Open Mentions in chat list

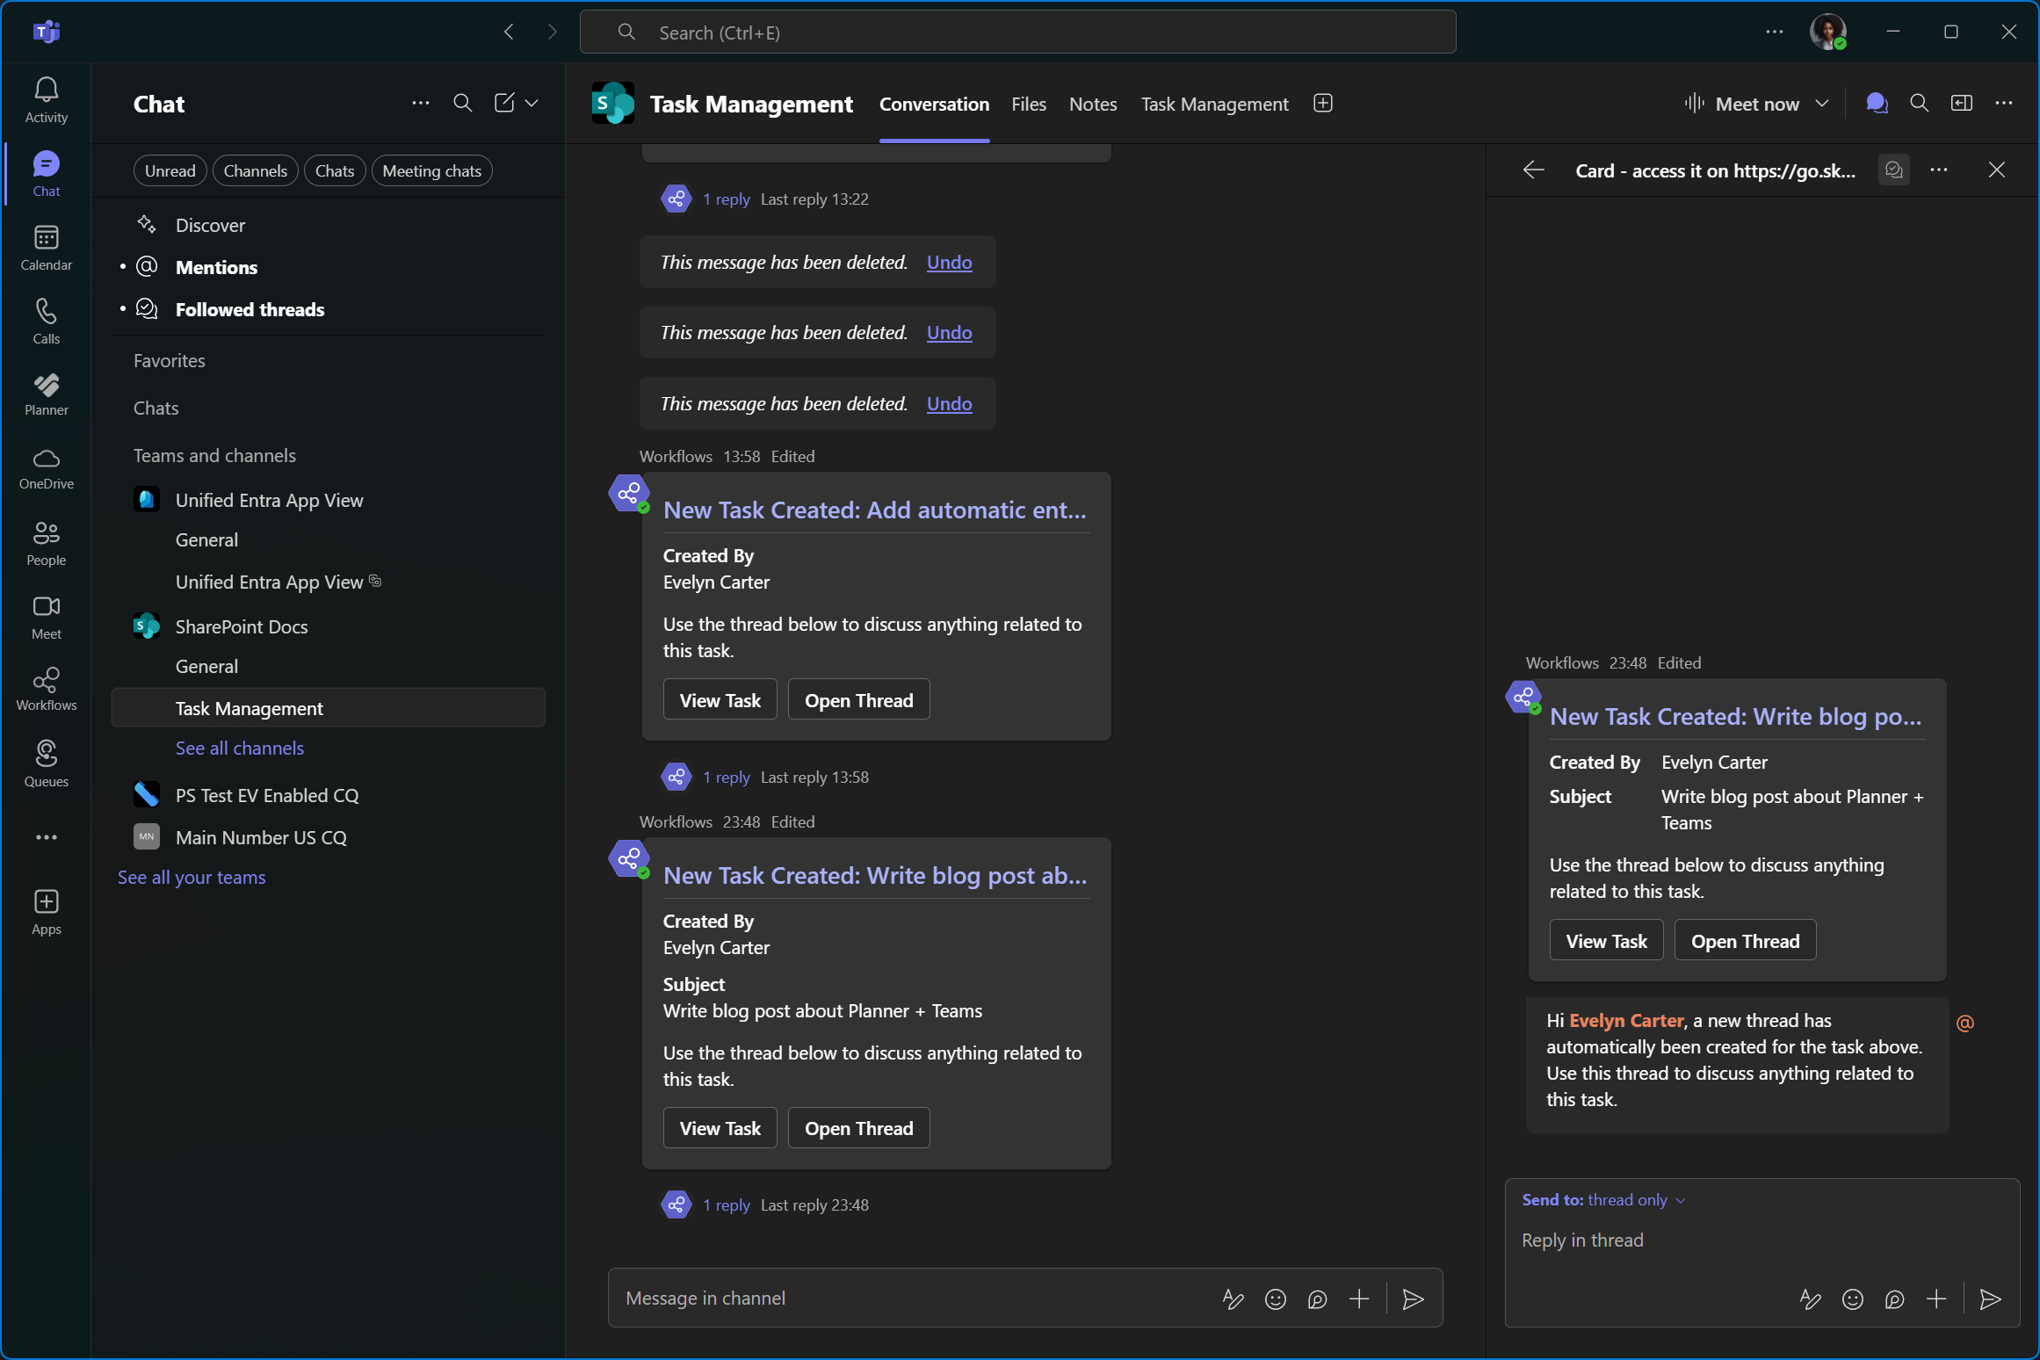216,267
